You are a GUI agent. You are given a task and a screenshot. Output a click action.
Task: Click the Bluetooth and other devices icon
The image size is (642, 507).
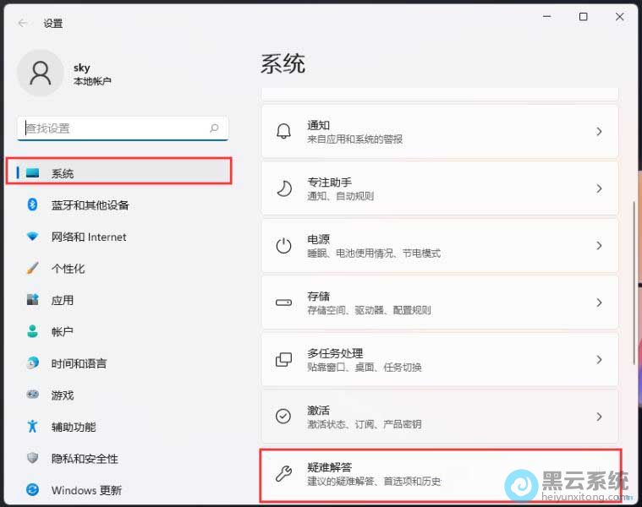coord(33,204)
